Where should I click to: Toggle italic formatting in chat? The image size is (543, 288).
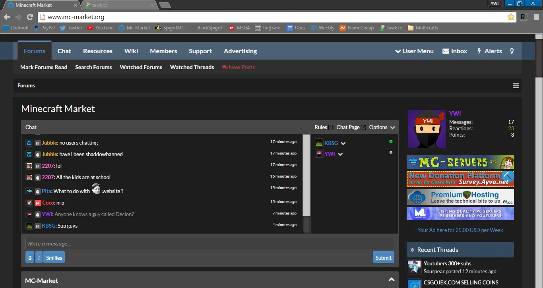coord(39,257)
